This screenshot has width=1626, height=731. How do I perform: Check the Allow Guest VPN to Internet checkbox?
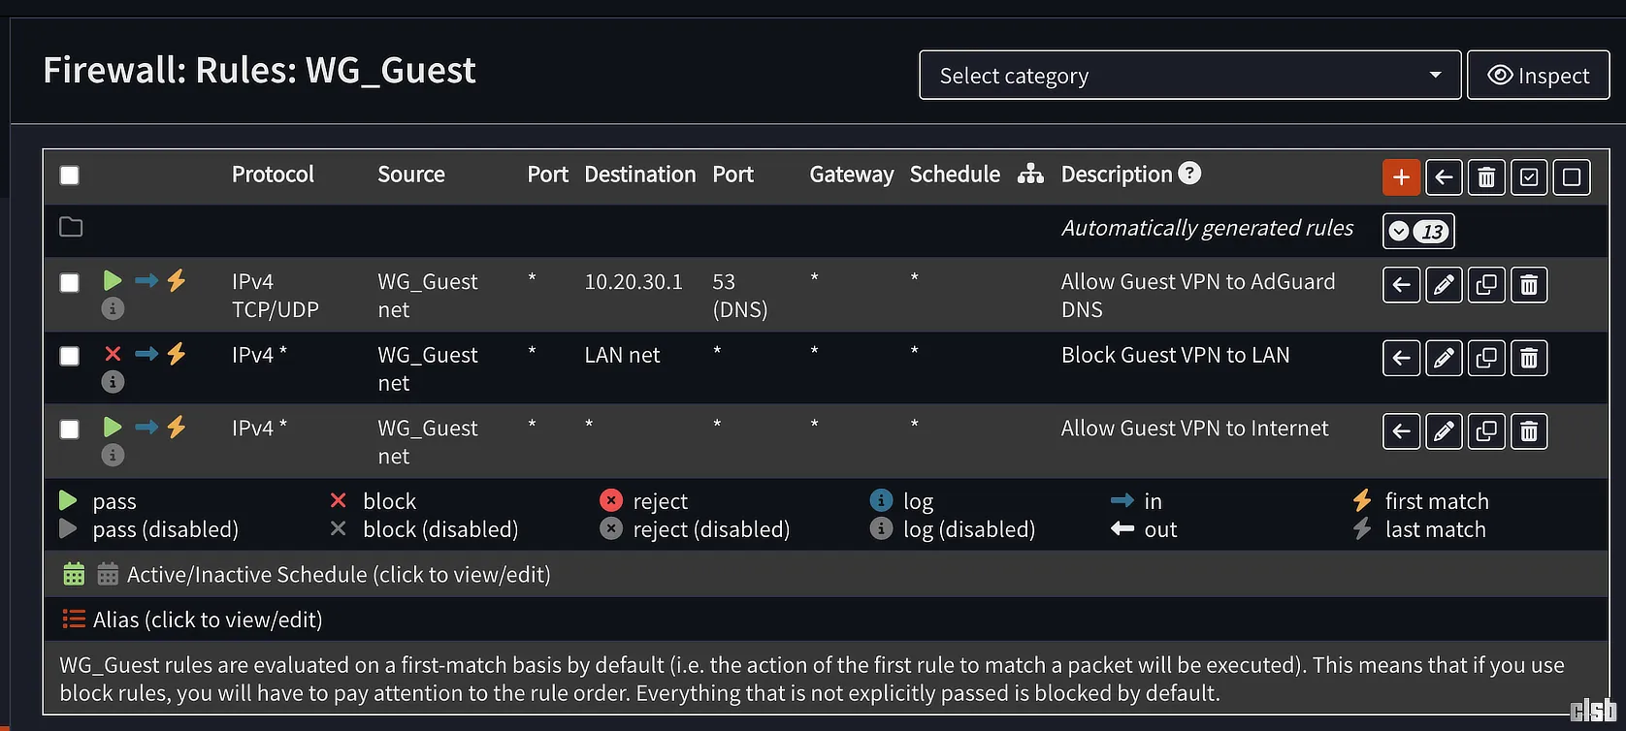point(70,429)
